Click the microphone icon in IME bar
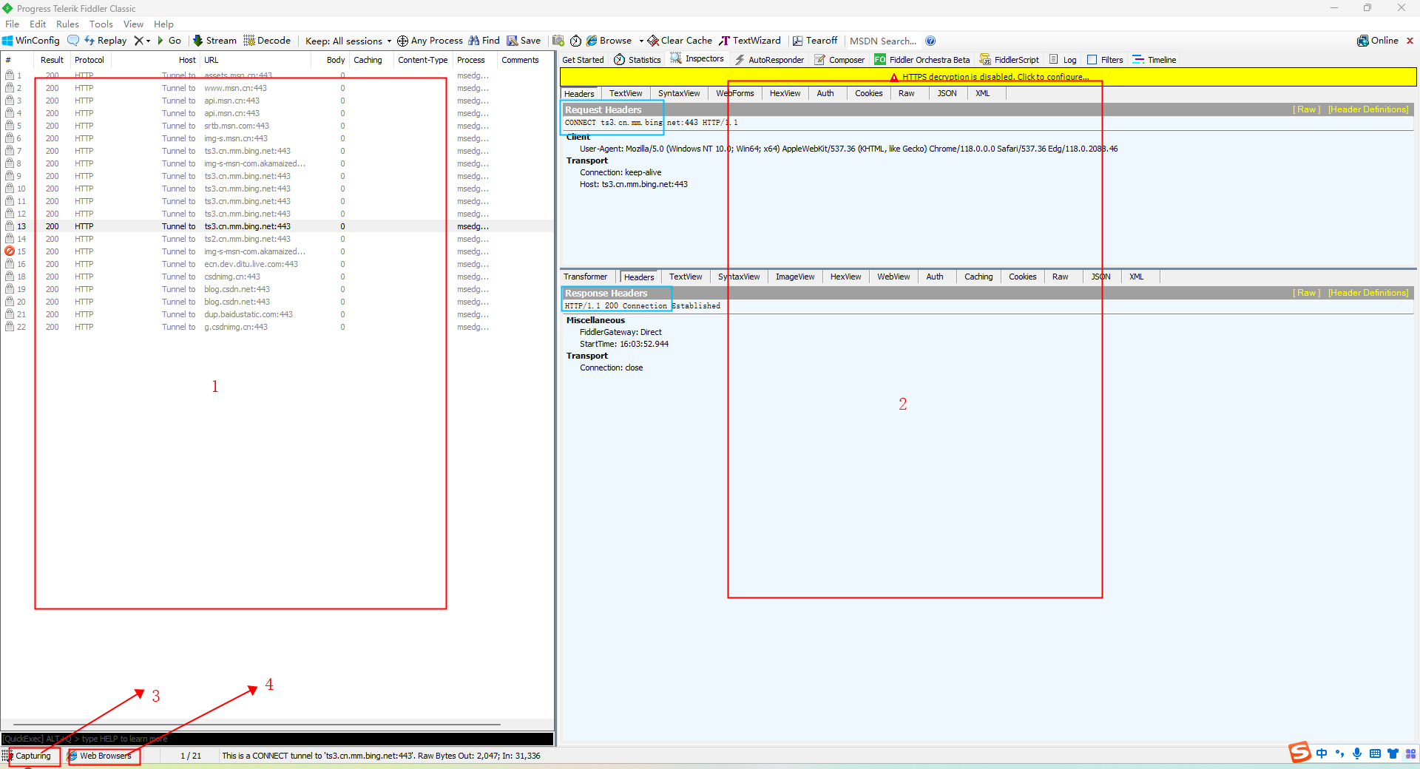 (1356, 753)
